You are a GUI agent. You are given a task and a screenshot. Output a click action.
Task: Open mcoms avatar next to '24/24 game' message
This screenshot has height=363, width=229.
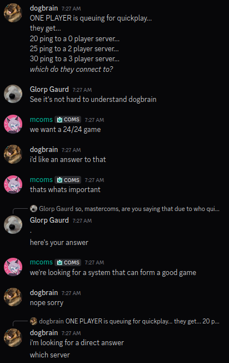(13, 124)
